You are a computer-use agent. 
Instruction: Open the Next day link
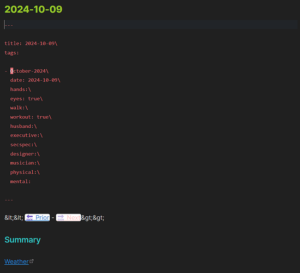(x=68, y=217)
